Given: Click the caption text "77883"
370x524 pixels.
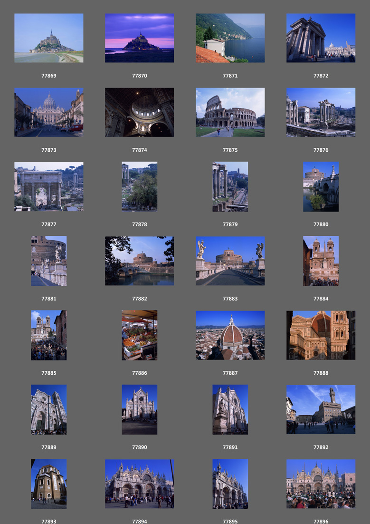Looking at the screenshot, I should pos(230,299).
